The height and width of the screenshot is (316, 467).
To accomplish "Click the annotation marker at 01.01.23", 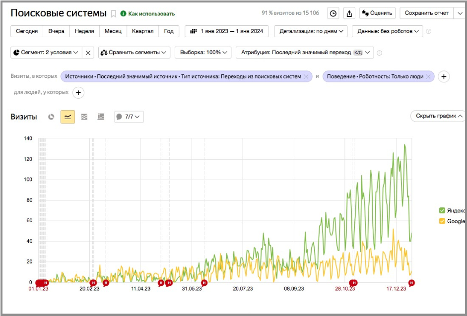I will [x=42, y=283].
